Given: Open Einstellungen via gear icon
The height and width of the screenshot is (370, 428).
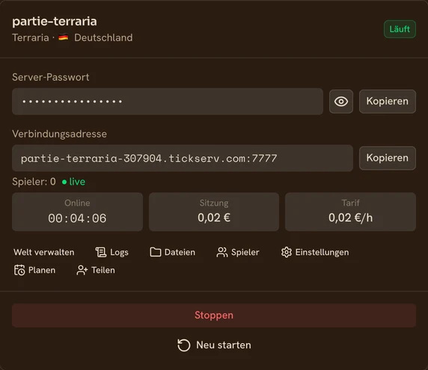Looking at the screenshot, I should click(287, 252).
